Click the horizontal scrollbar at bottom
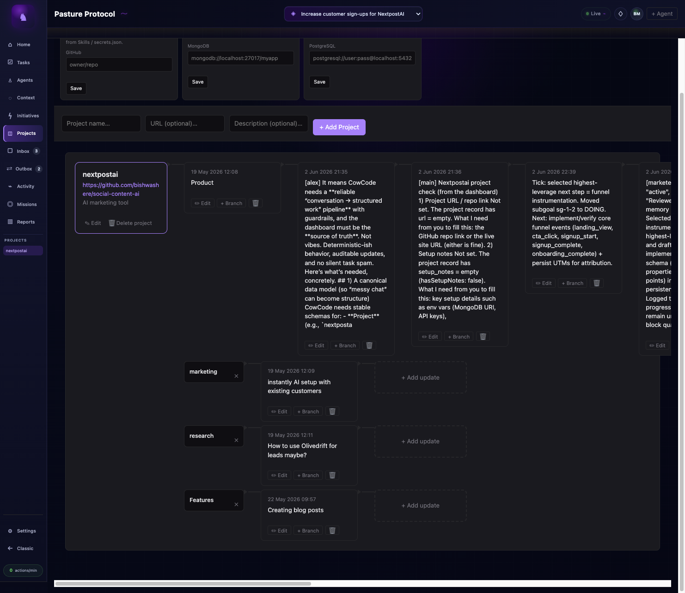The height and width of the screenshot is (593, 685). [183, 584]
